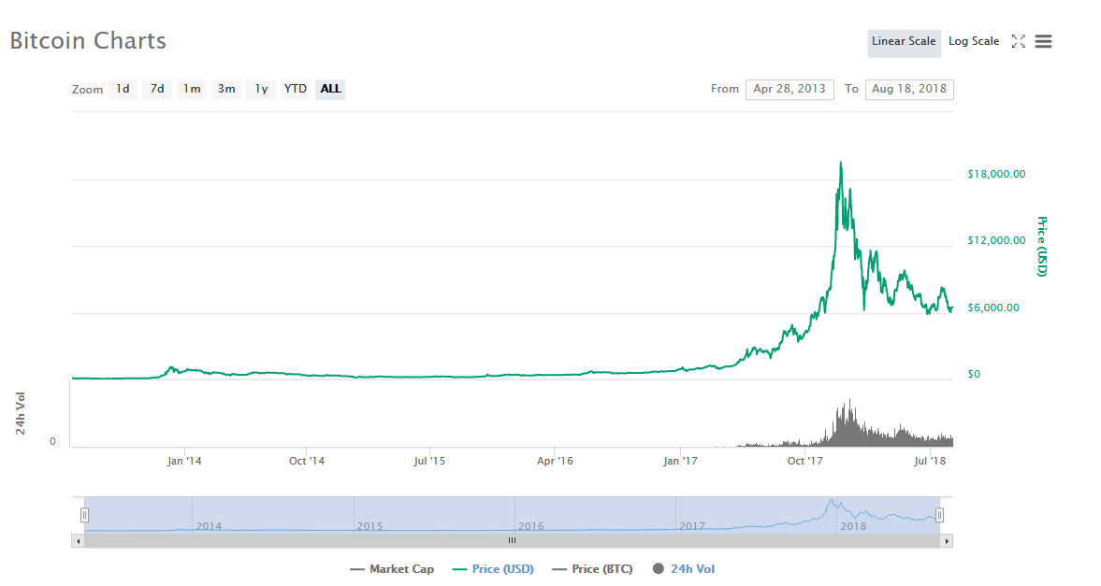Image resolution: width=1101 pixels, height=586 pixels.
Task: Click the 24h Vol axis title
Action: 21,413
